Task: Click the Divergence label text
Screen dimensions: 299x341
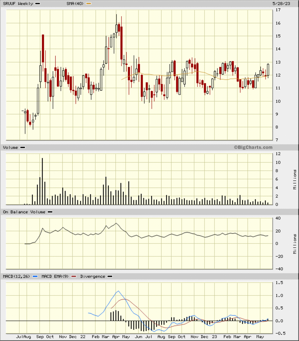Action: coord(93,276)
